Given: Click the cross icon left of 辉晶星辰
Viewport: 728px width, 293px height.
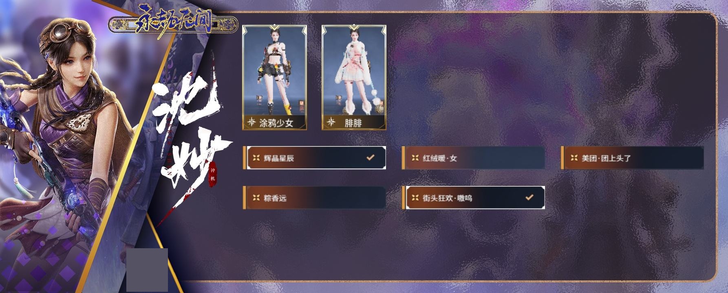Looking at the screenshot, I should point(256,158).
